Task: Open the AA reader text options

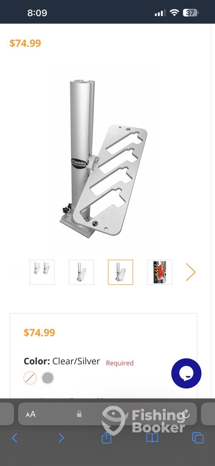Action: (31, 414)
